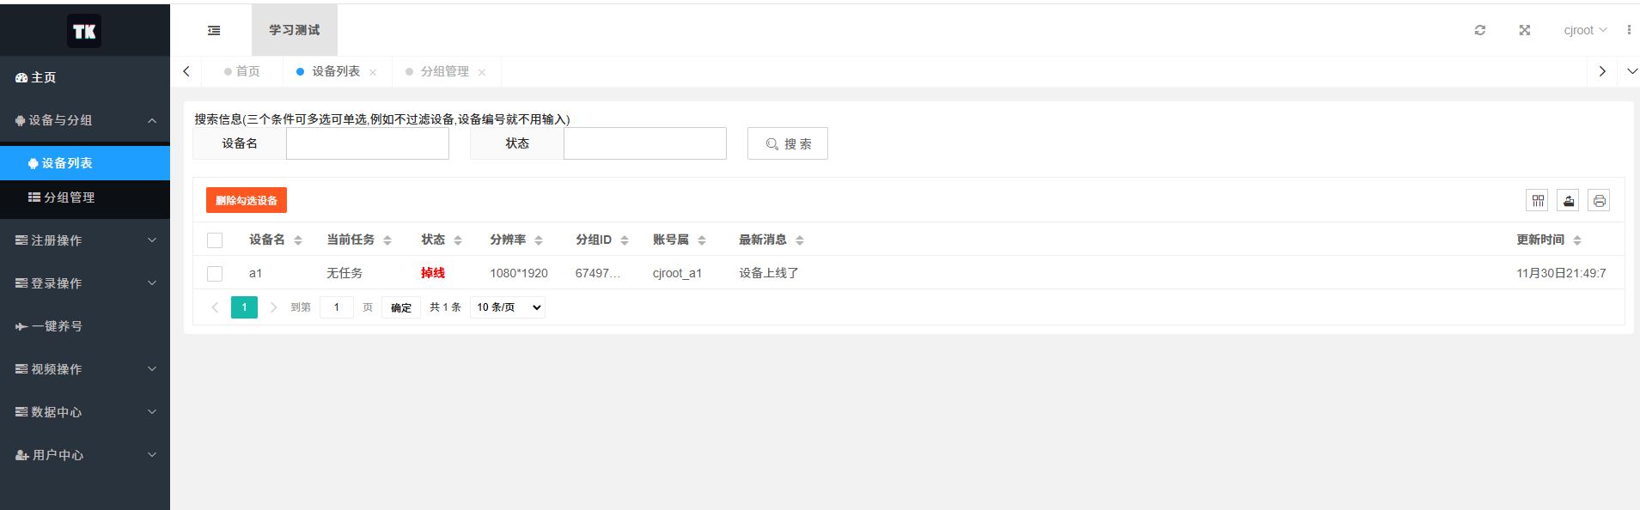This screenshot has width=1640, height=510.
Task: Open 主页 in the sidebar
Action: tap(85, 77)
